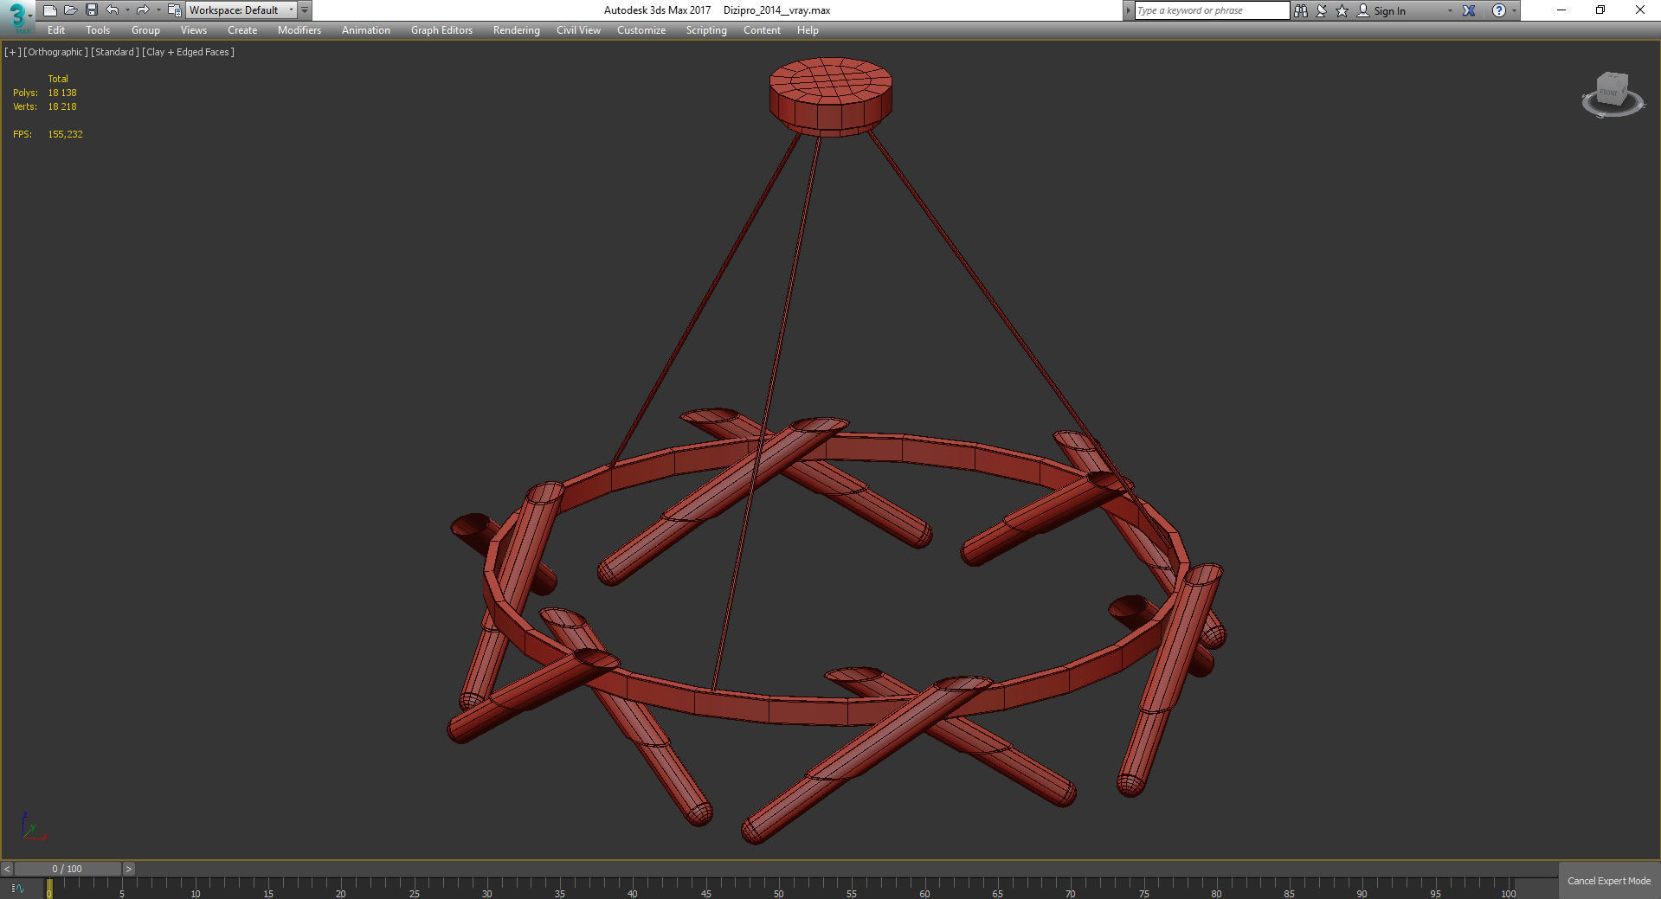Click frame 0 marker on the timeline
1661x899 pixels.
pos(49,889)
